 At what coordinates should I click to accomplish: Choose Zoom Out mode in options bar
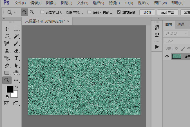32,12
